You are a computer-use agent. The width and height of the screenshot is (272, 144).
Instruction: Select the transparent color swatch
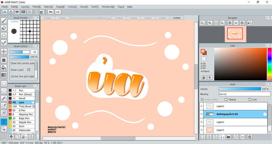pos(204,59)
